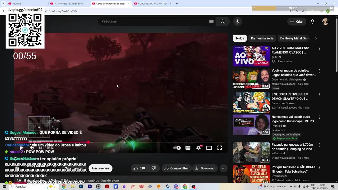Image resolution: width=338 pixels, height=190 pixels.
Task: Open options for Jogos odiados video
Action: (320, 71)
